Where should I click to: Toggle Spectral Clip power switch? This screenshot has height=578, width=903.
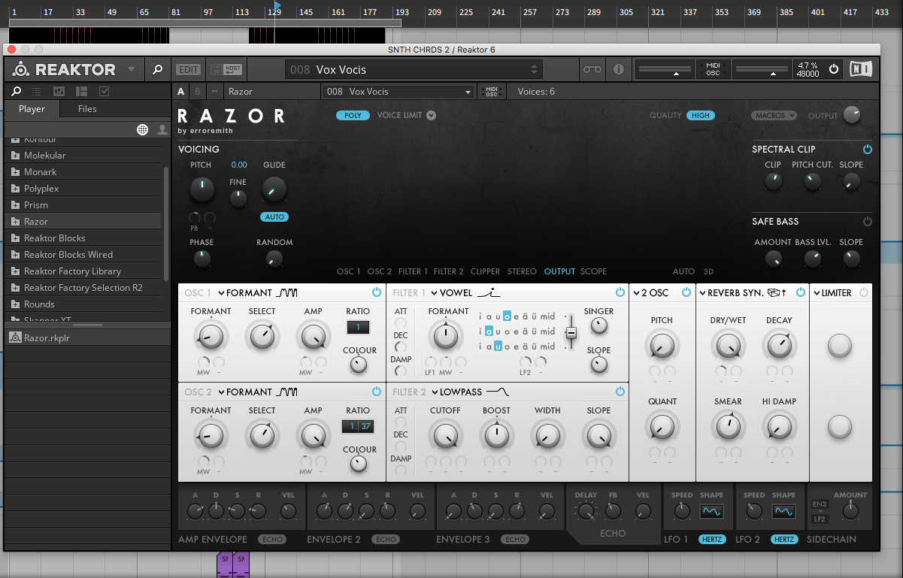coord(868,150)
